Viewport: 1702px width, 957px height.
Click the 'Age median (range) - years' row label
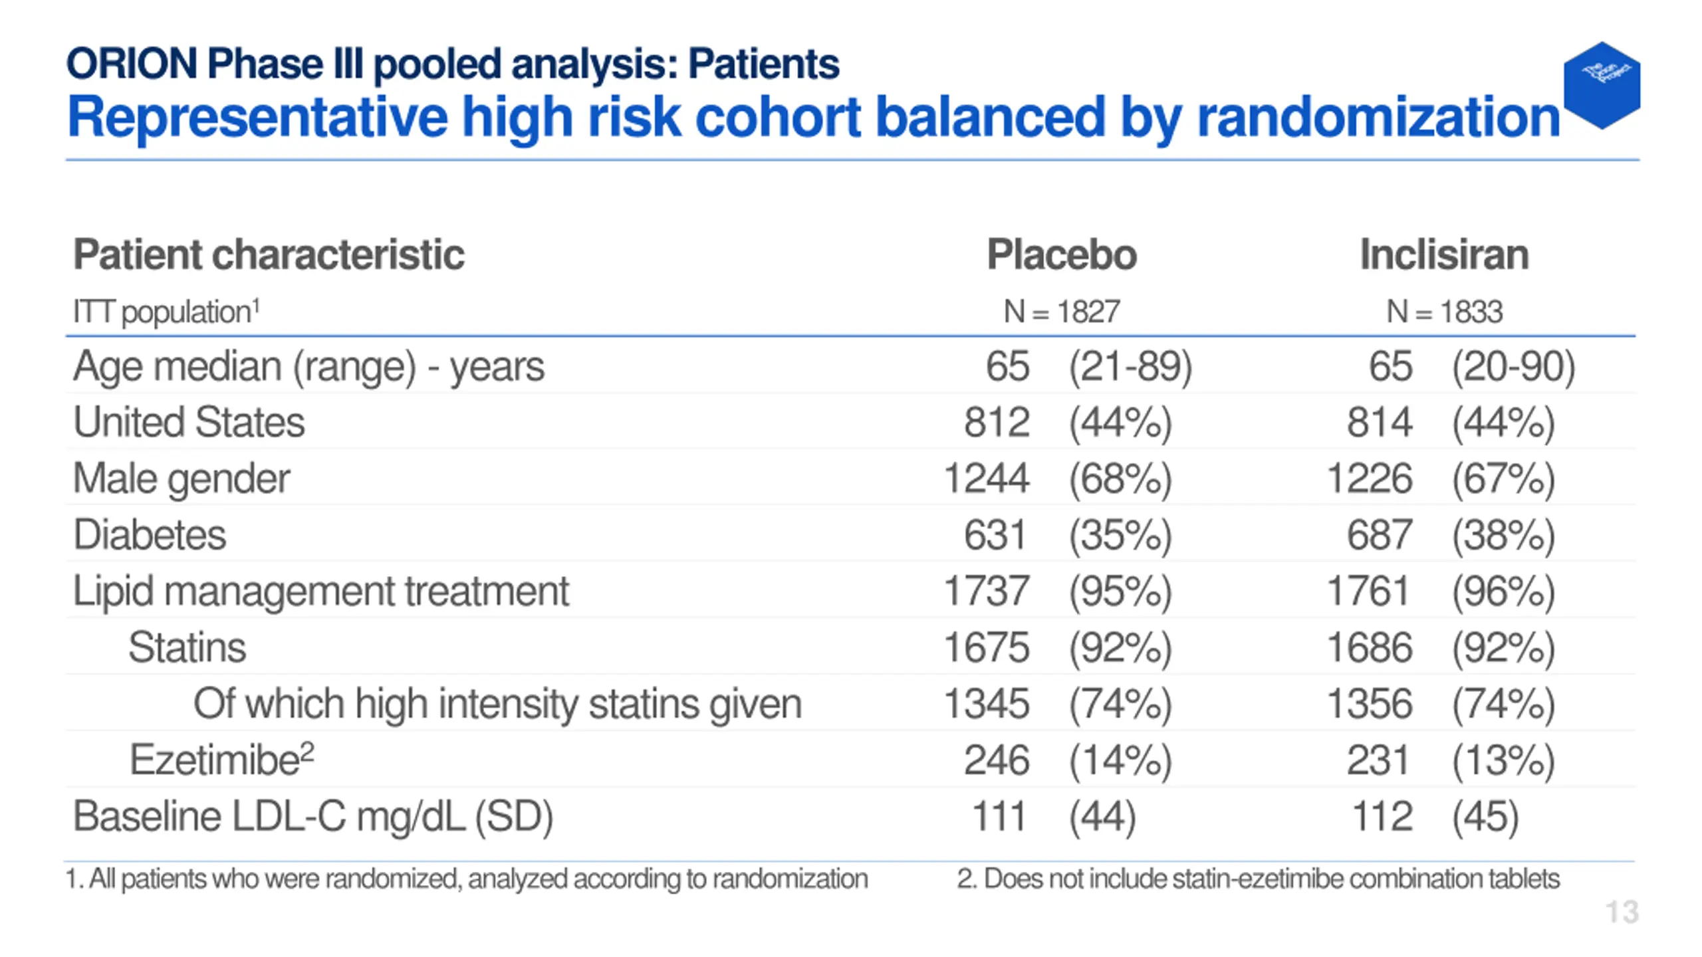coord(308,367)
